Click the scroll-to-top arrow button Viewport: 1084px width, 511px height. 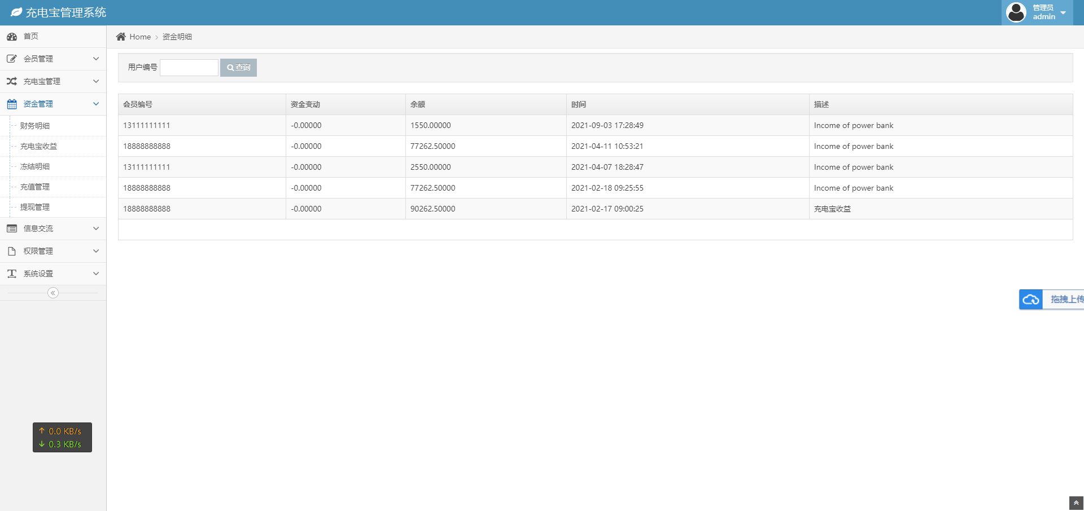(x=1076, y=503)
